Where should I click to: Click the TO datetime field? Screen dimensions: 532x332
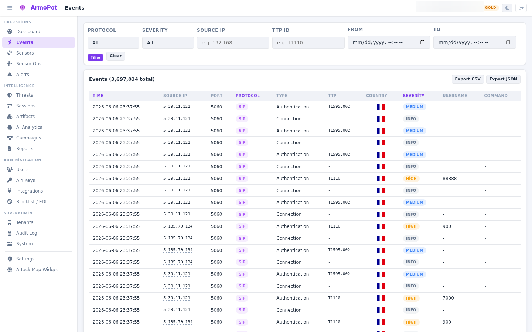(475, 42)
